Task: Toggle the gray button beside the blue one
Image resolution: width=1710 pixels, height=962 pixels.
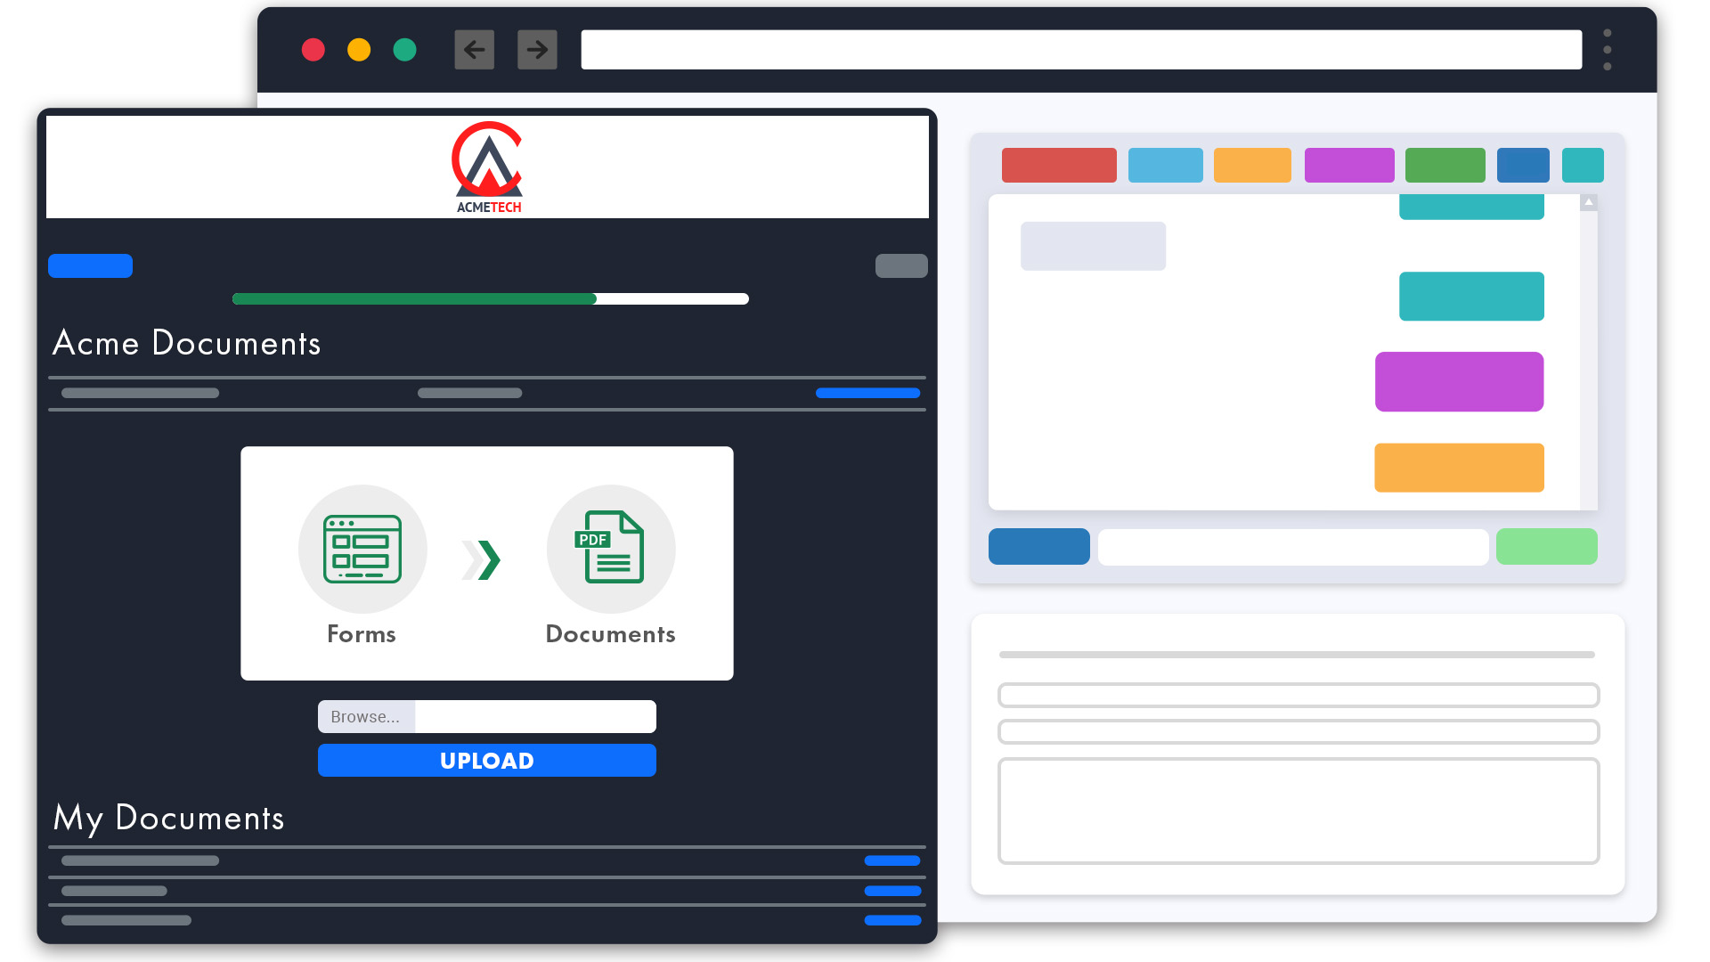Action: coord(900,265)
